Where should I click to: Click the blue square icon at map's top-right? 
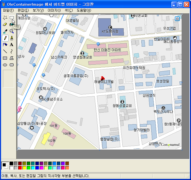pos(177,19)
